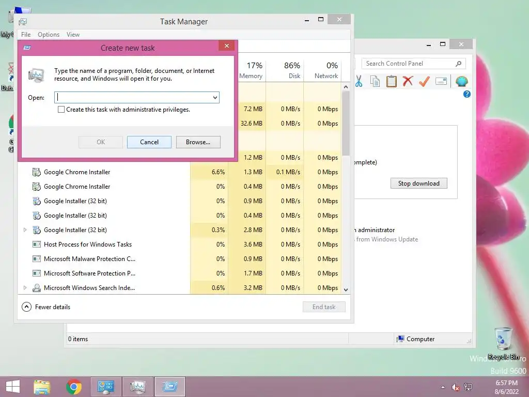Open File Explorer from the taskbar

42,387
